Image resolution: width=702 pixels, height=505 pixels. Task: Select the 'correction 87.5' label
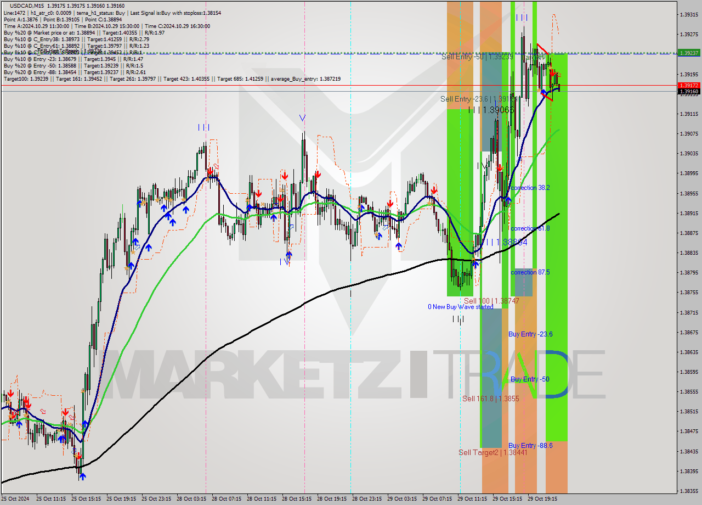(x=530, y=272)
